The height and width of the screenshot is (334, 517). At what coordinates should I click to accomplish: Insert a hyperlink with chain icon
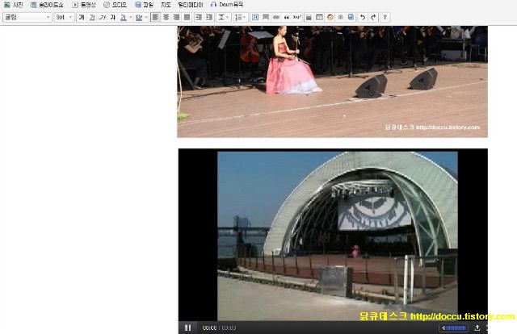point(276,17)
